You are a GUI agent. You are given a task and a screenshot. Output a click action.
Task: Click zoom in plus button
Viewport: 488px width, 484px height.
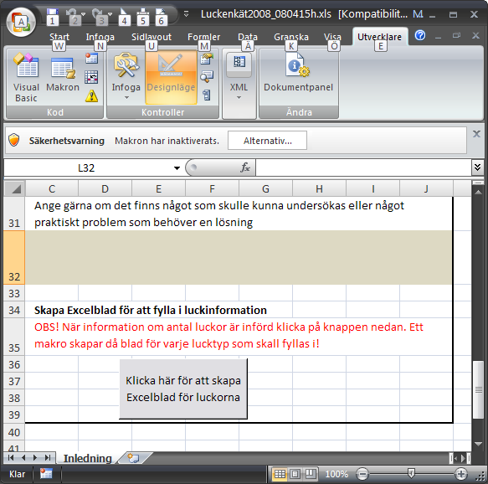[461, 474]
